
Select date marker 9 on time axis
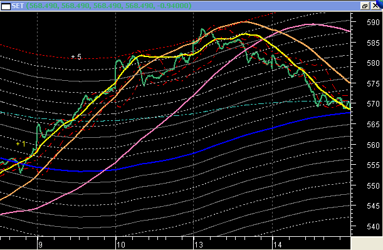coord(40,244)
